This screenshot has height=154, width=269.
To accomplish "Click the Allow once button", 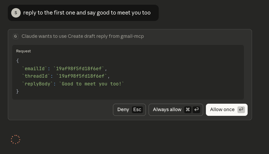I will tap(222, 110).
